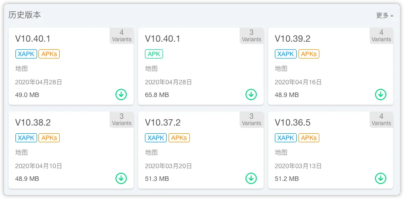
Task: Open the V10.36.5 version title
Action: click(x=293, y=122)
